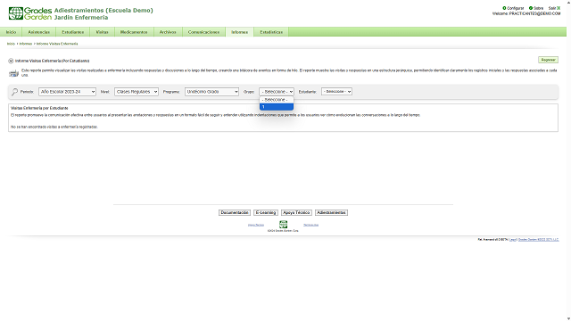The image size is (571, 321).
Task: Open the Medicamentos menu tab
Action: point(134,32)
